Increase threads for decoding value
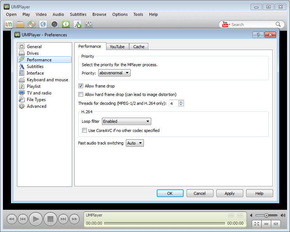 (181, 102)
